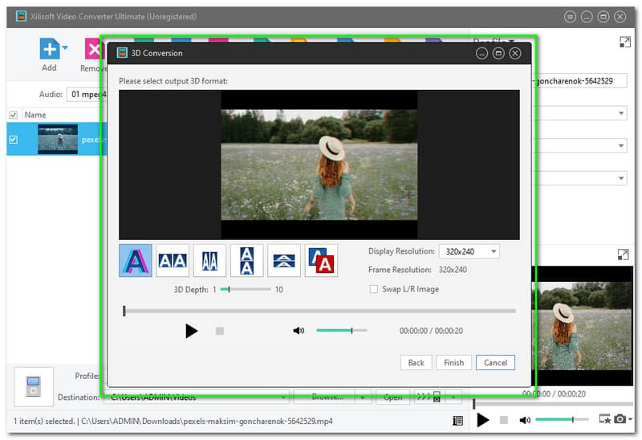Uncheck the pexels video file checkbox

(13, 140)
